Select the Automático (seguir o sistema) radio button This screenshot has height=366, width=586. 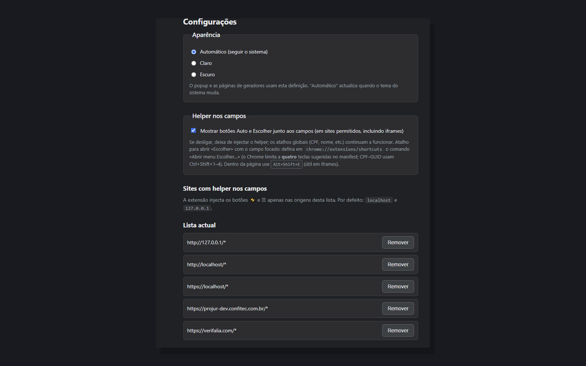click(194, 52)
